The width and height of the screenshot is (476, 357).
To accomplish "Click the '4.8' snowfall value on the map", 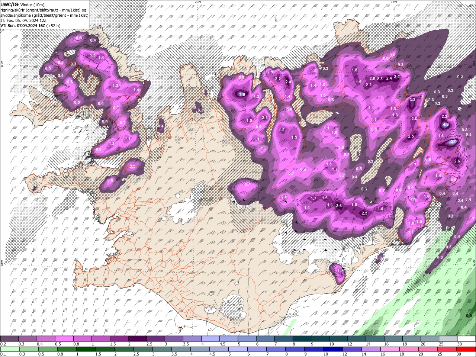I will click(x=446, y=125).
